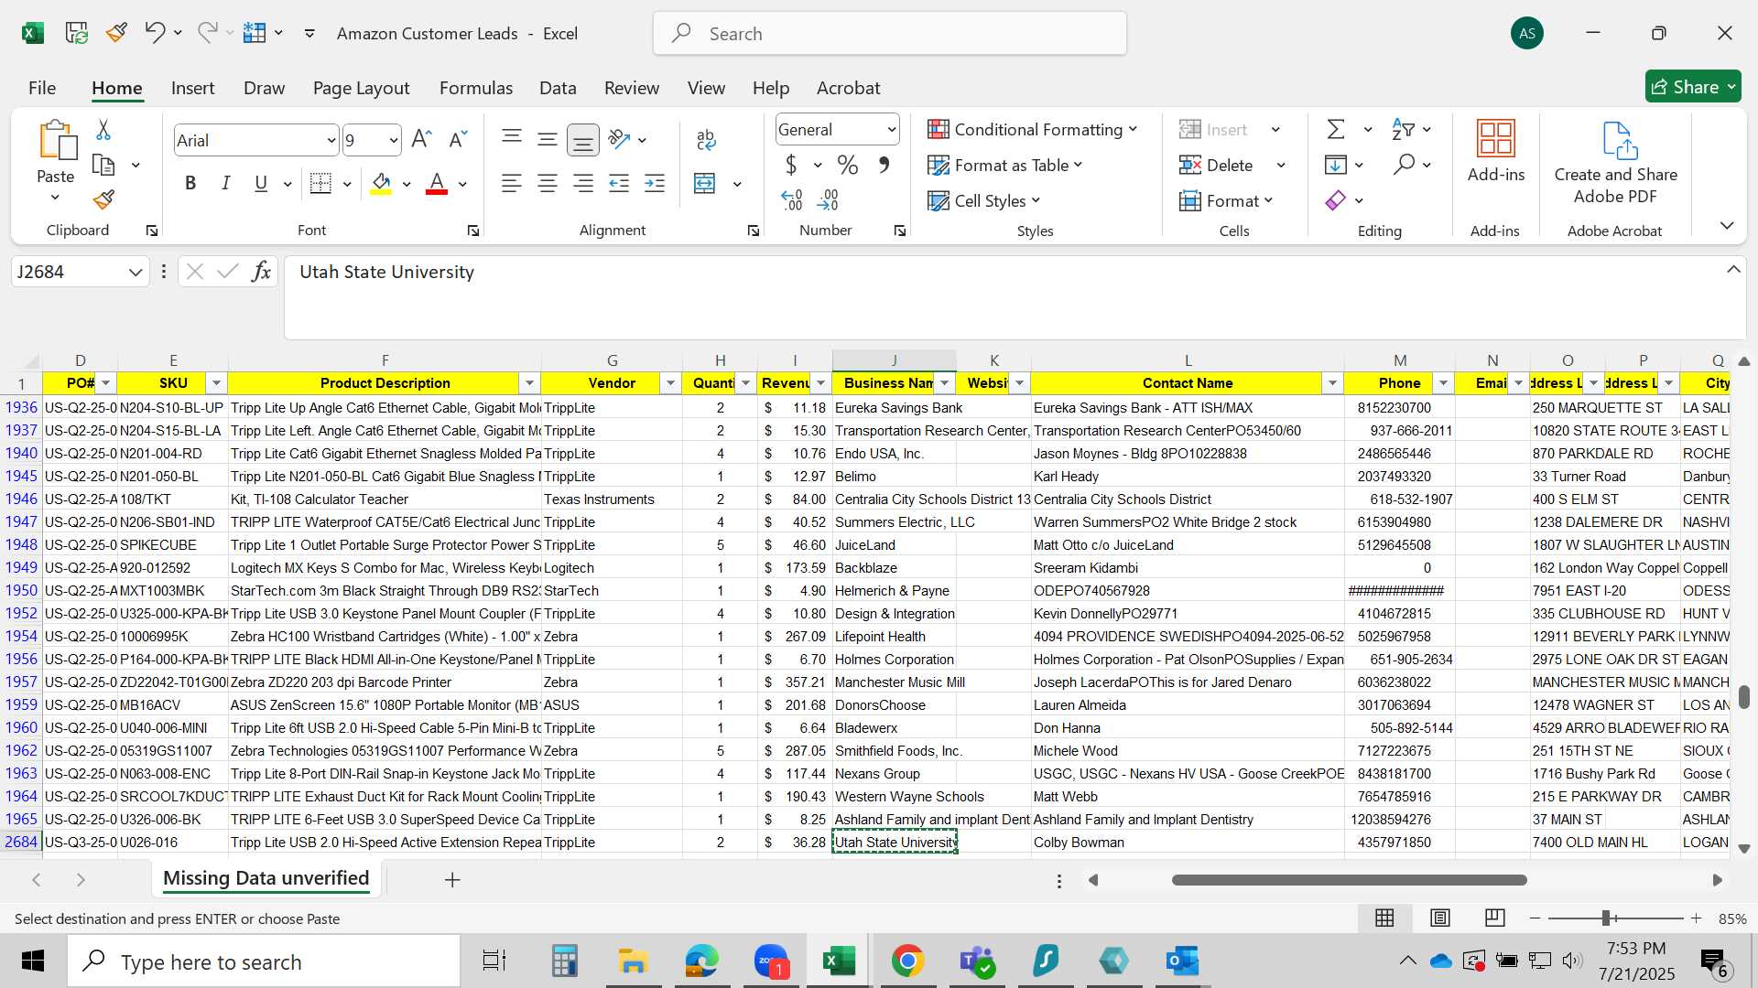Toggle Align Left for cell text

[512, 183]
